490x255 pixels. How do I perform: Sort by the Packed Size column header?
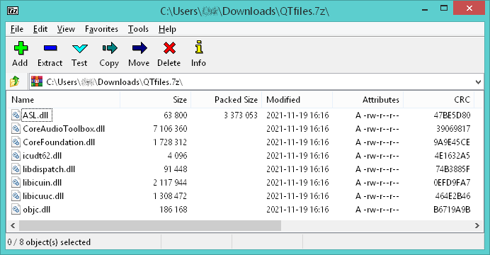point(227,100)
